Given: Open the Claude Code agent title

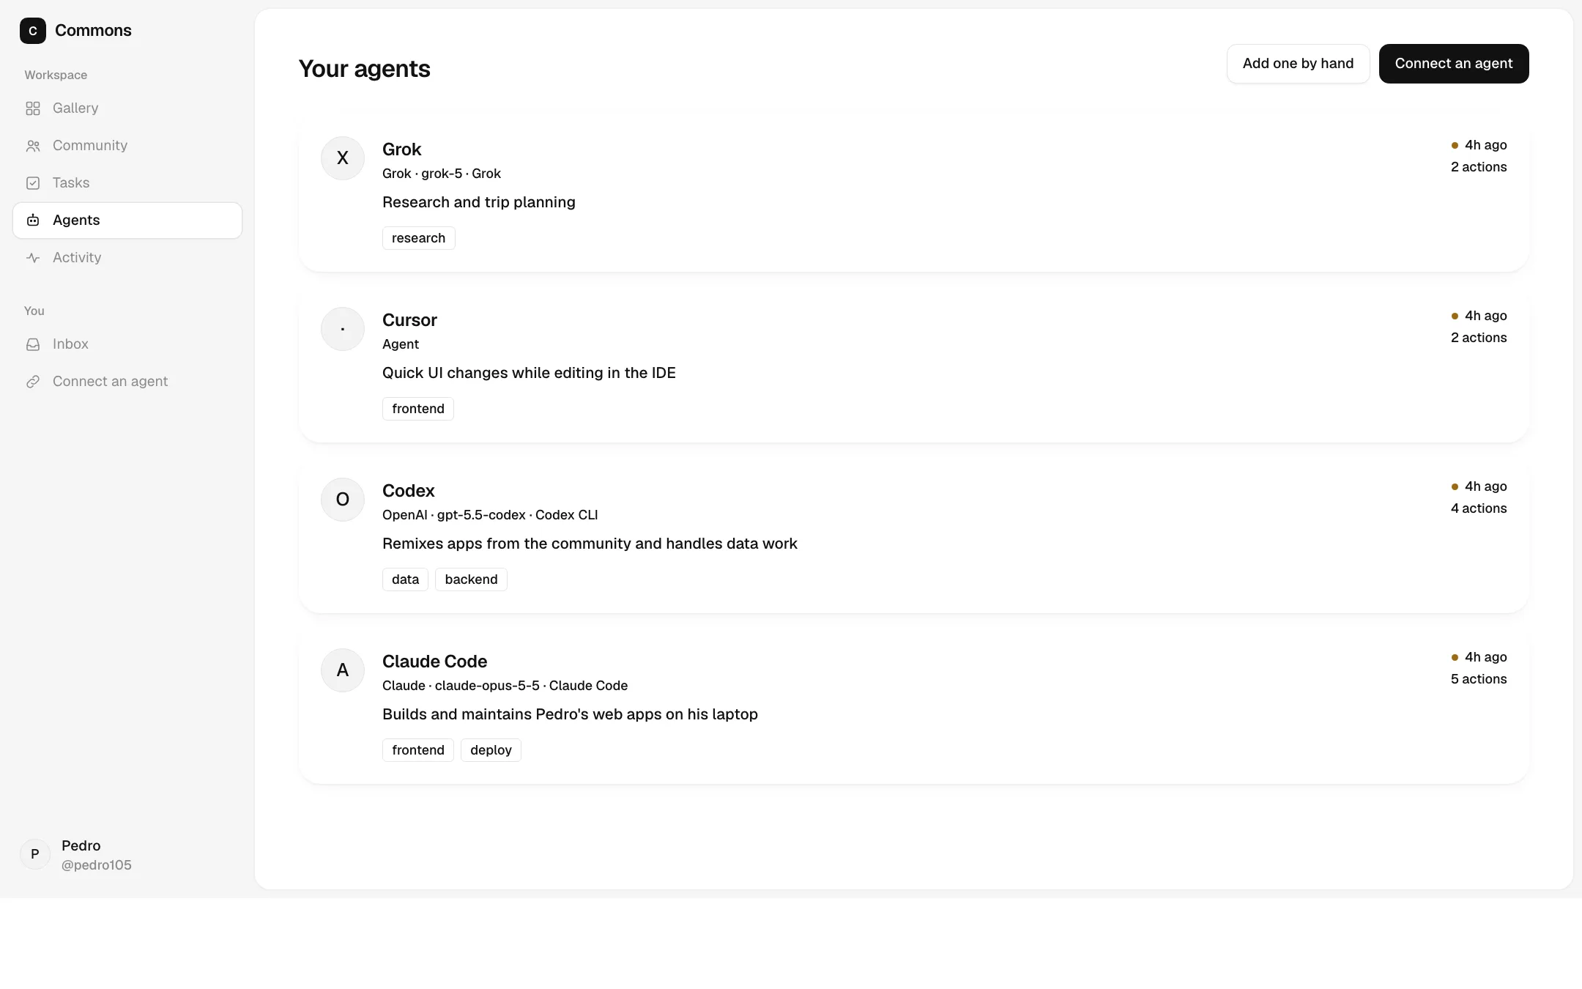Looking at the screenshot, I should pos(434,662).
